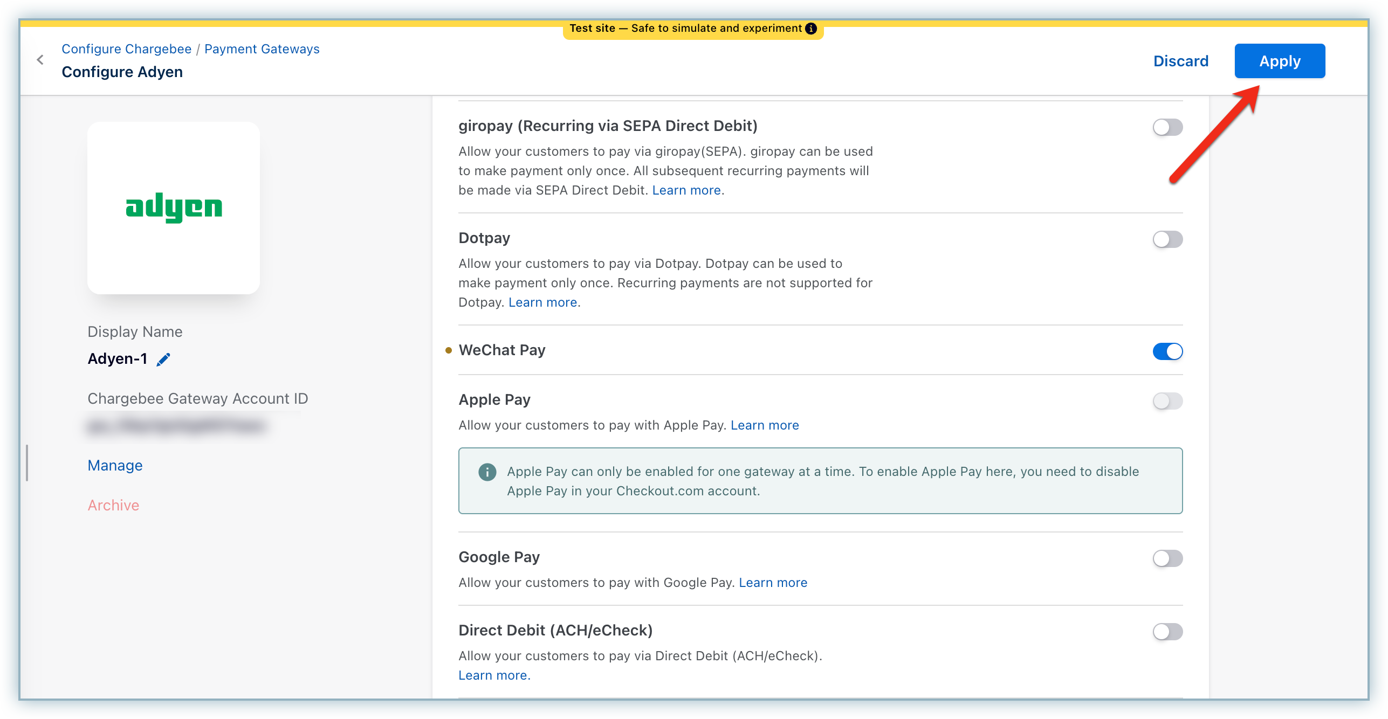Viewport: 1388px width, 719px height.
Task: Open the Configure Chargebee breadcrumb
Action: [x=126, y=49]
